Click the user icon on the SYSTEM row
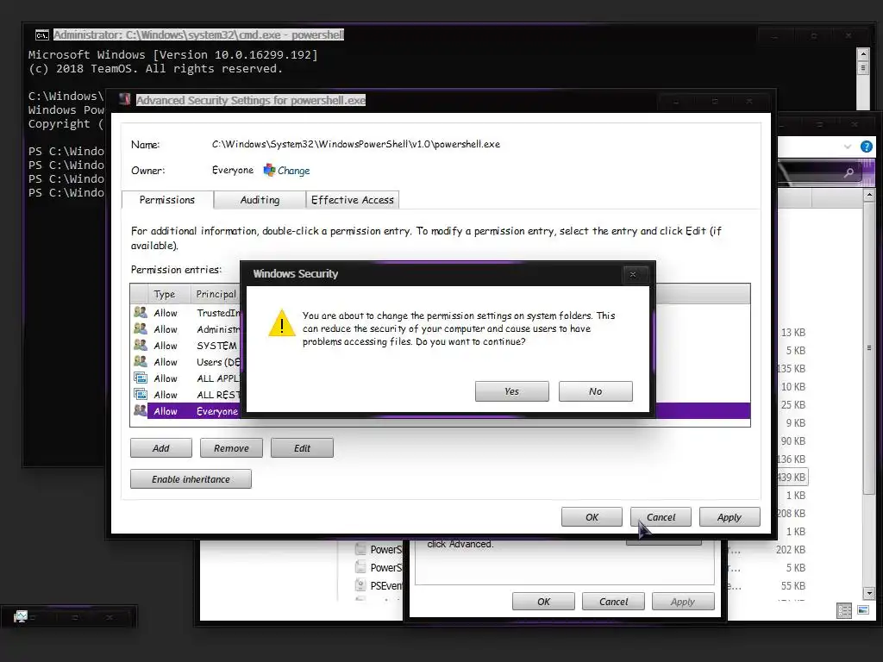Viewport: 883px width, 662px height. click(x=141, y=345)
